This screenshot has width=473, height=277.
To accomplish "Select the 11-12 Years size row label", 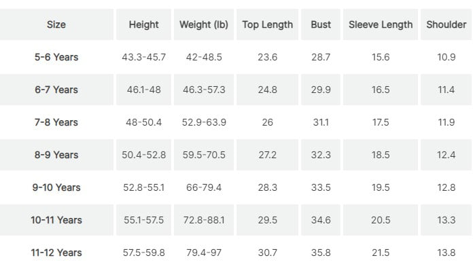I will (56, 253).
